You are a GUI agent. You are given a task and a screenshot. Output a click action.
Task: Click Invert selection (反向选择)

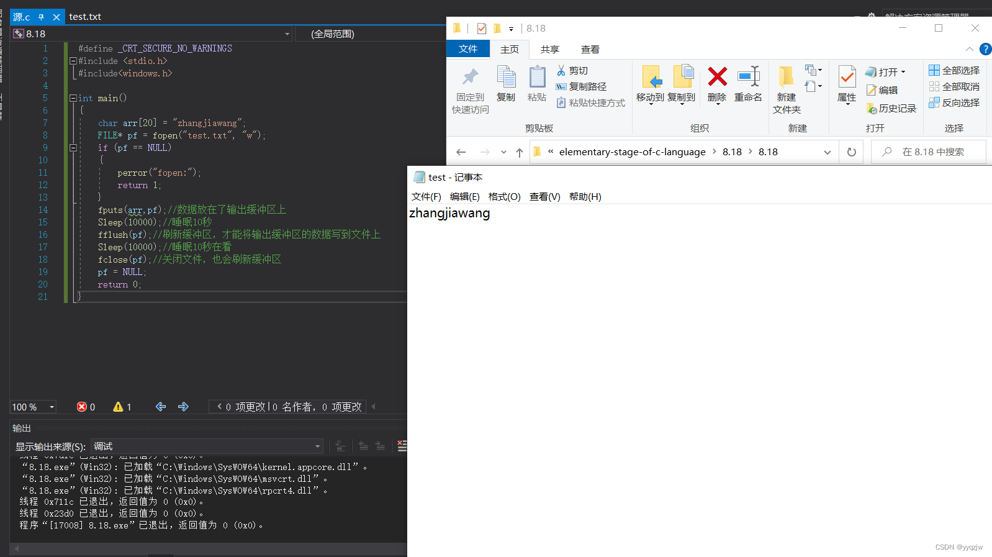click(954, 103)
